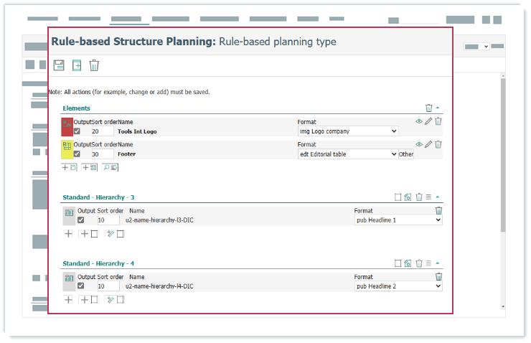The image size is (531, 343).
Task: Open the pub Headline 2 format dropdown
Action: point(398,286)
